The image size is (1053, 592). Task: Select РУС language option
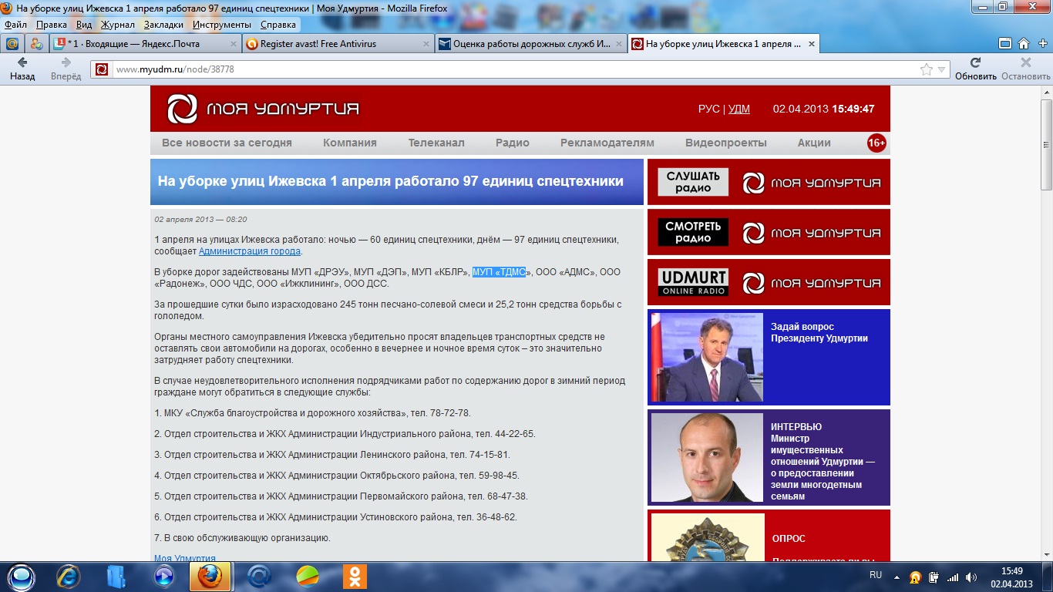pos(709,109)
